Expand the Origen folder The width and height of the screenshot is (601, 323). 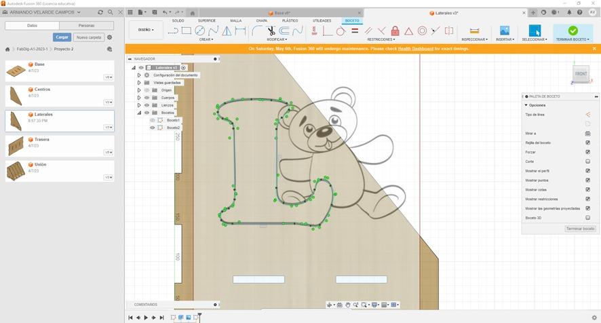click(139, 90)
